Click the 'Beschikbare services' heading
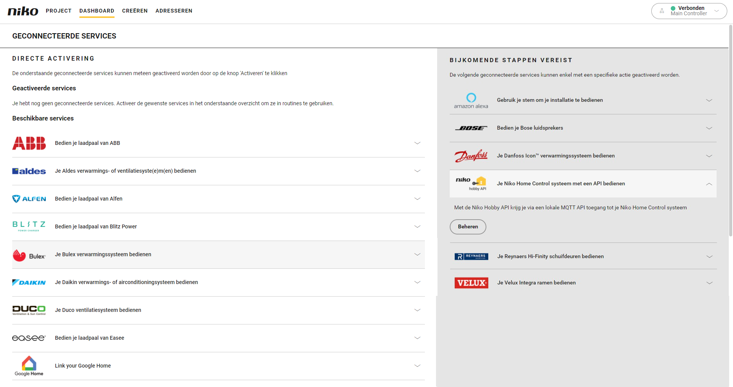This screenshot has height=387, width=733. (43, 118)
